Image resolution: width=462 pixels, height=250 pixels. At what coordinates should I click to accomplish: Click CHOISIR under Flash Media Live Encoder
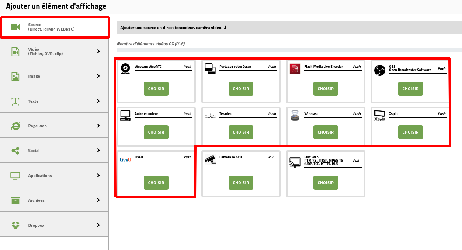(326, 89)
